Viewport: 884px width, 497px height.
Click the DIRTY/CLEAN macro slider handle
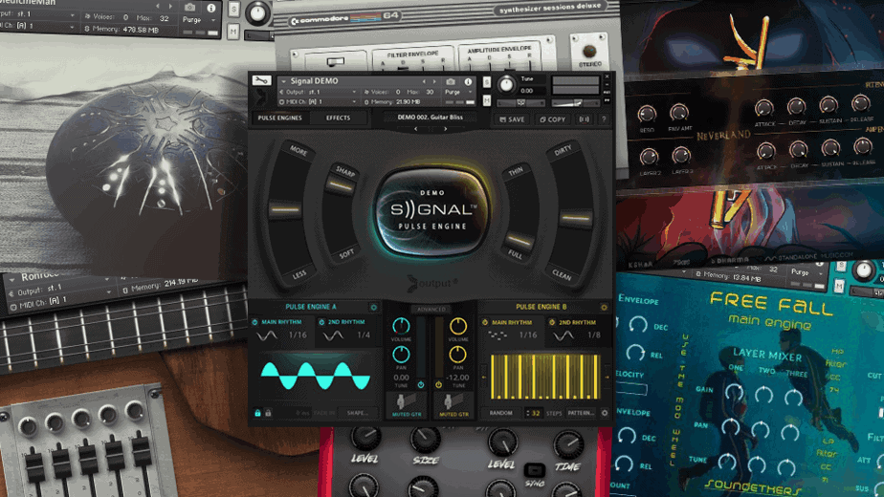coord(576,218)
